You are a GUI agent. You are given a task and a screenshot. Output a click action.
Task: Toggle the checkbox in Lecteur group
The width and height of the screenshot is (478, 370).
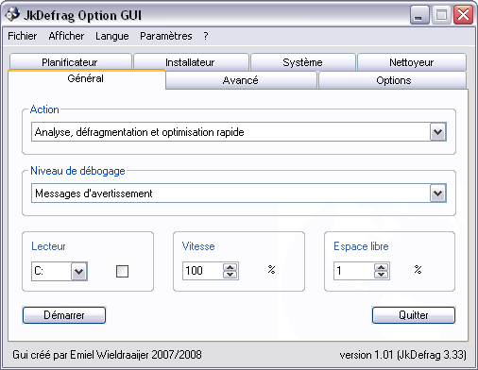[x=122, y=271]
